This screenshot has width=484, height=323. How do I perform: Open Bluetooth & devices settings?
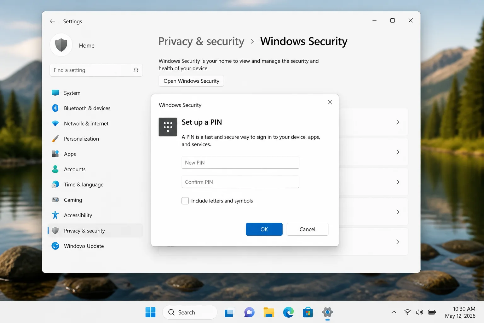[87, 108]
